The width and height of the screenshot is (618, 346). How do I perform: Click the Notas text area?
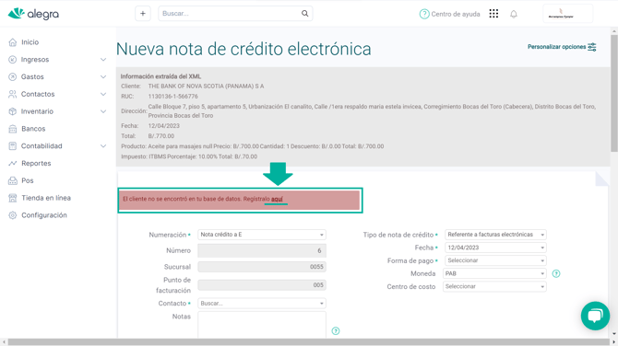pos(262,325)
